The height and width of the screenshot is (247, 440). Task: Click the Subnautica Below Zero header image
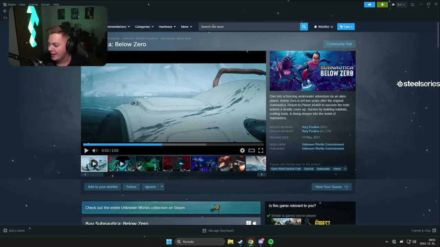coord(312,71)
